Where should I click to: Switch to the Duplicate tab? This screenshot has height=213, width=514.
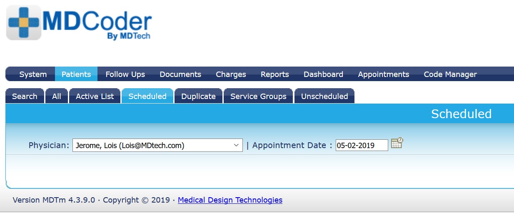tap(198, 96)
